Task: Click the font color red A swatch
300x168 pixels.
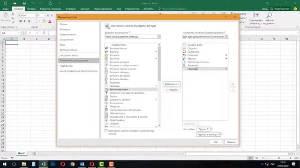Action: pos(50,21)
